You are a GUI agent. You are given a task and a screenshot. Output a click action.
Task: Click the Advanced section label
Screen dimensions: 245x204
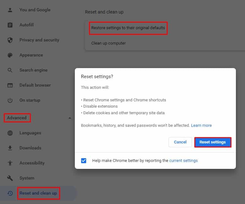pyautogui.click(x=17, y=118)
